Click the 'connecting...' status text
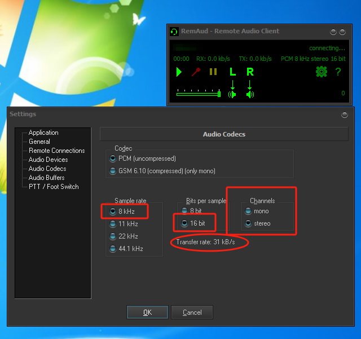Screen dimensions: 361x339 (327, 48)
